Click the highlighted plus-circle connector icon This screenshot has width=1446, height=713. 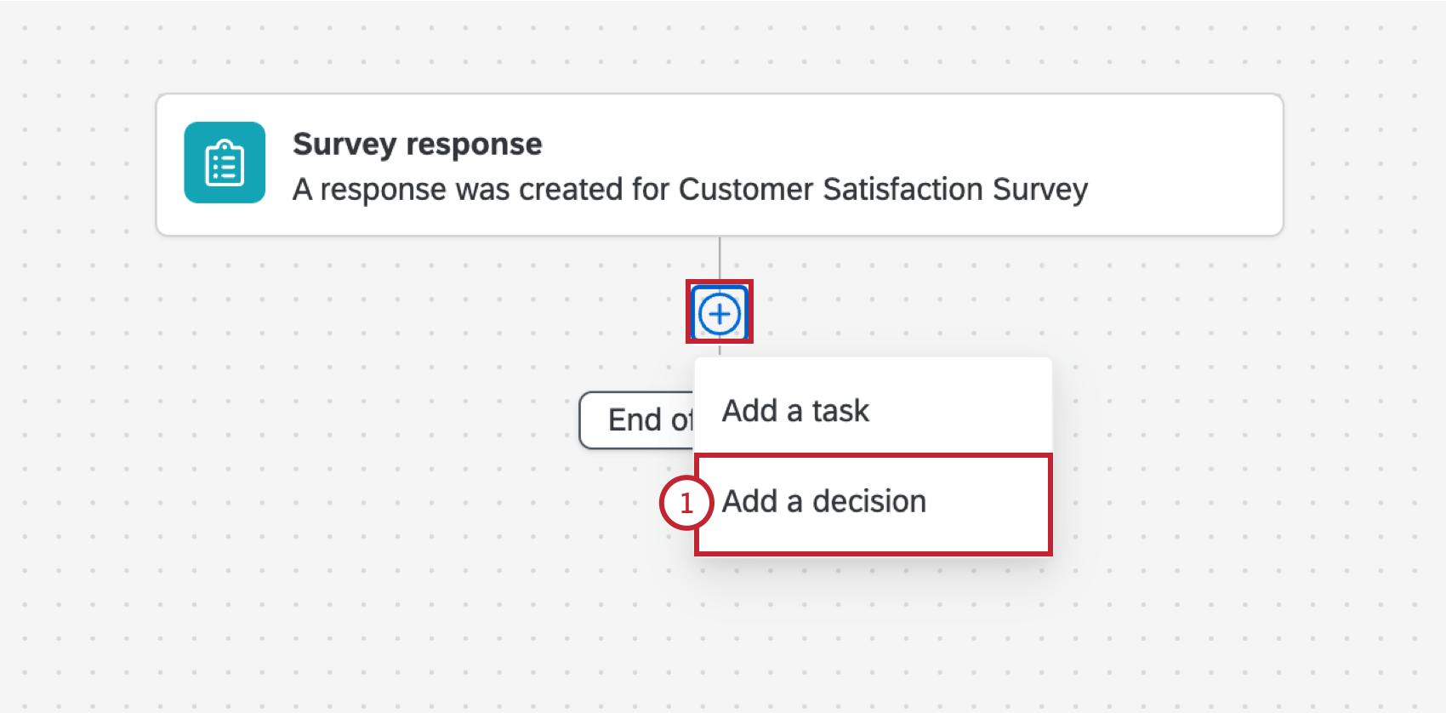[x=720, y=311]
